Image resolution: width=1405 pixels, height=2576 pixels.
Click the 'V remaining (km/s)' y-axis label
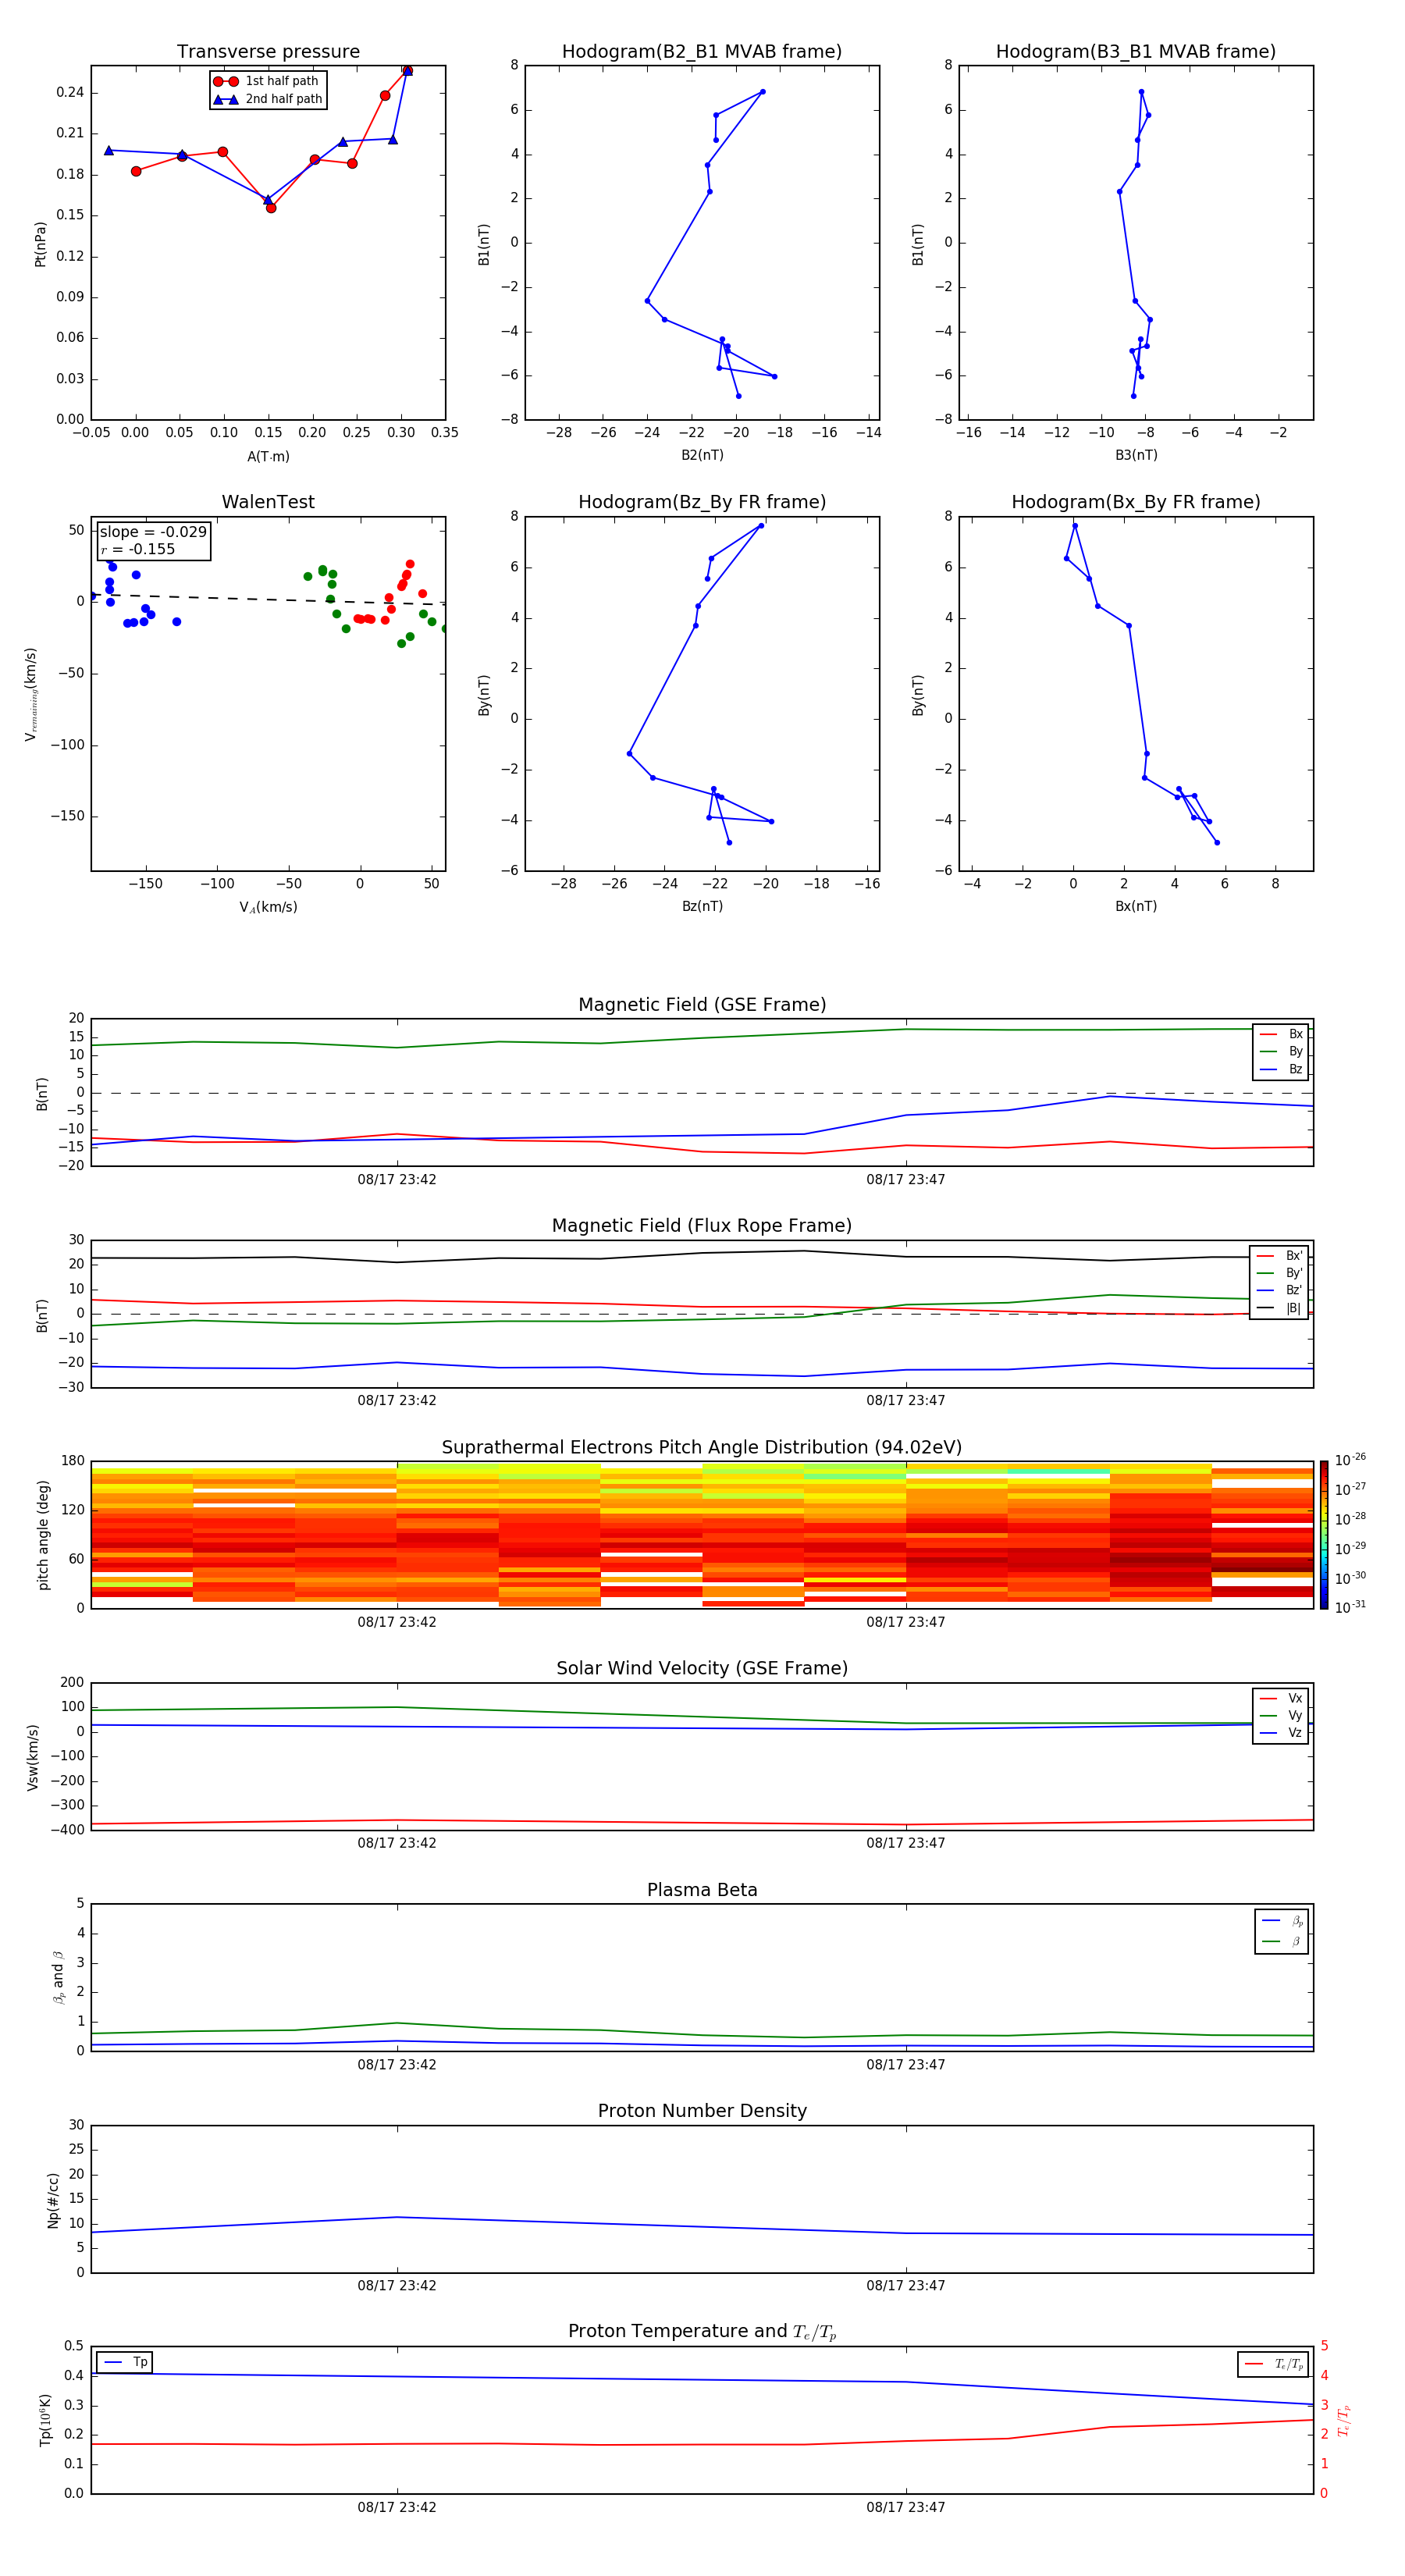point(31,694)
